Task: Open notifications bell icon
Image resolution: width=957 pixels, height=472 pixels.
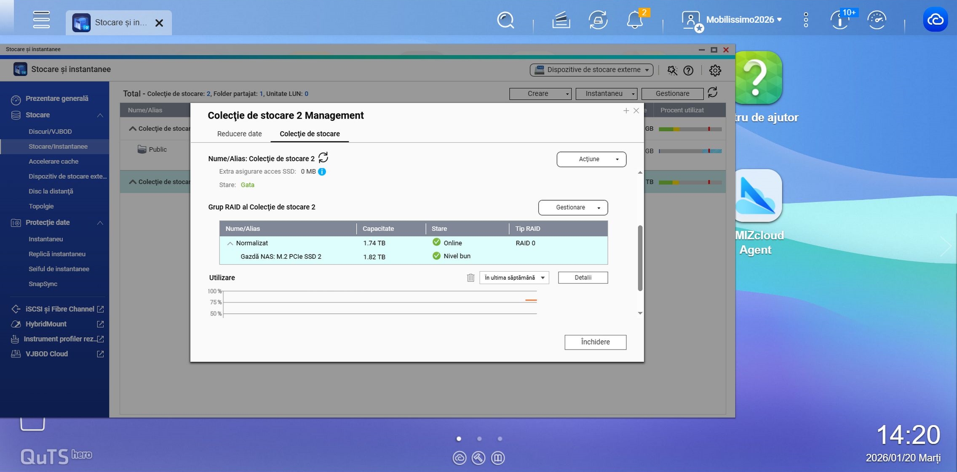Action: coord(634,20)
